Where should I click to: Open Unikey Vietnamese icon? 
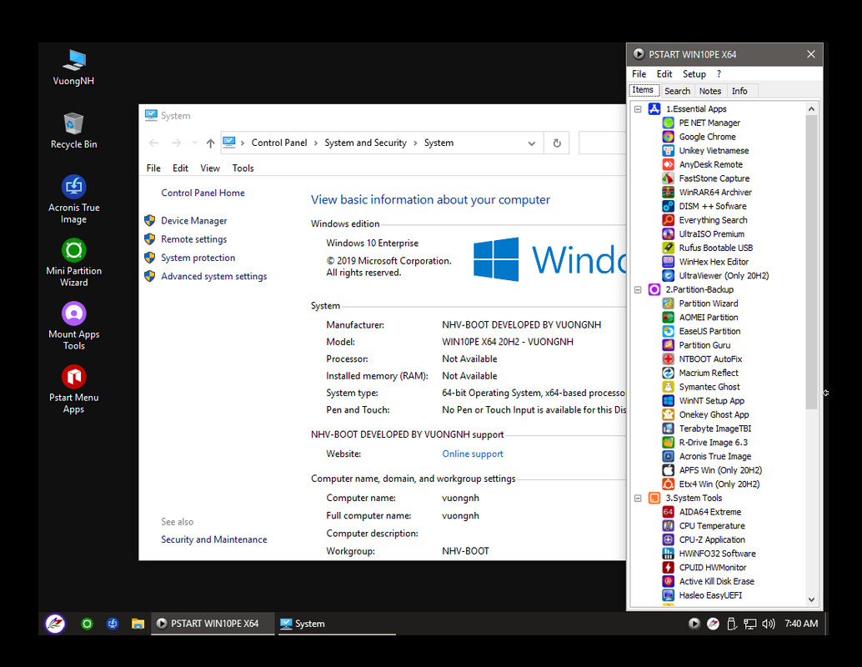668,150
